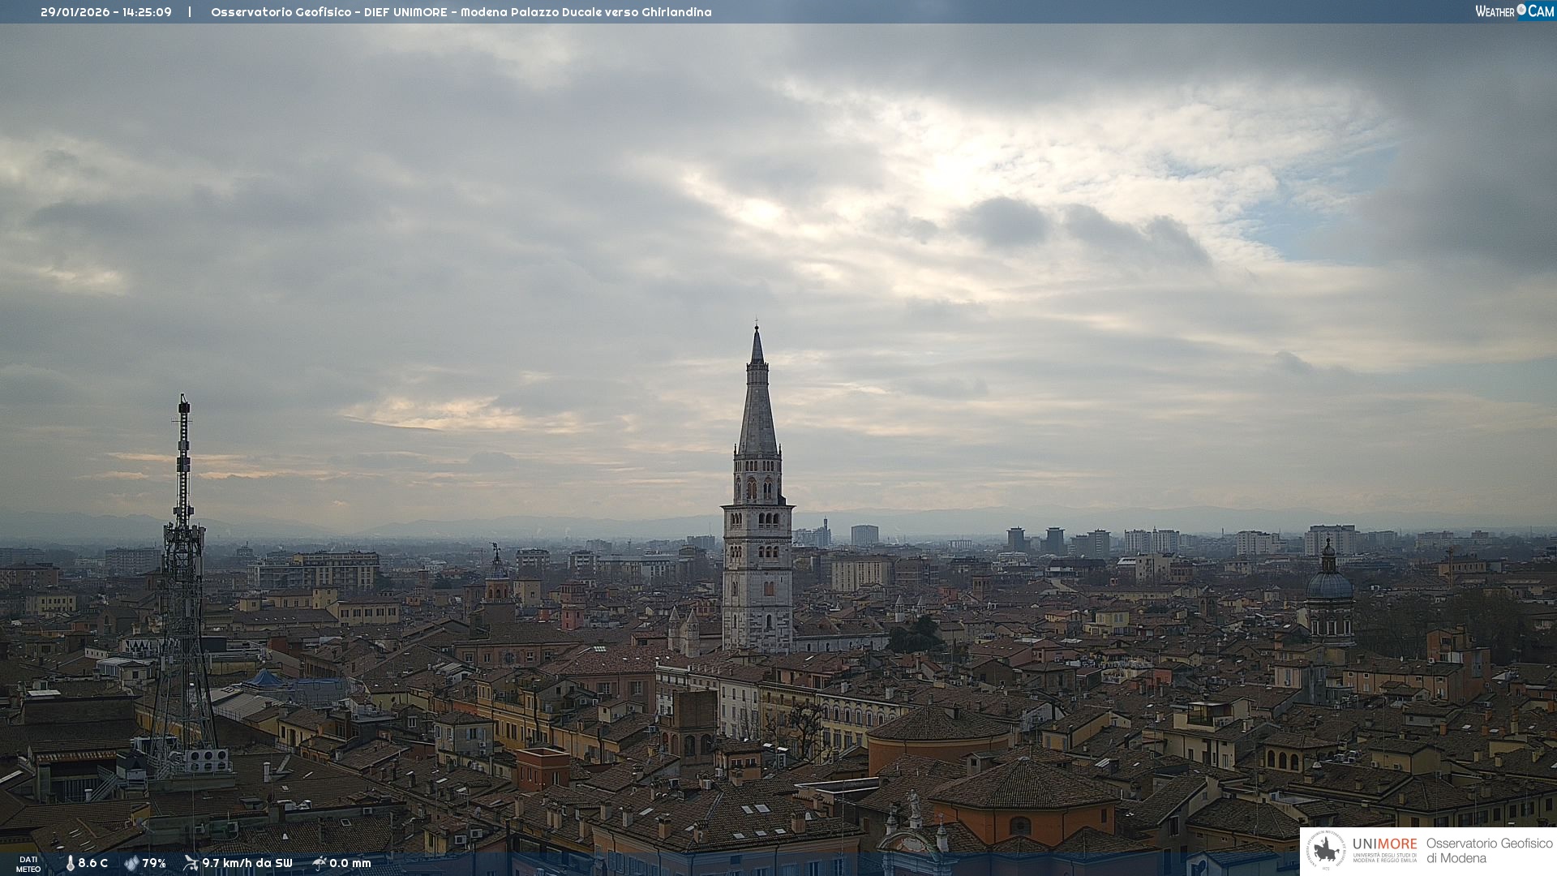Click the 9.7 km/h da SW wind reading
This screenshot has height=876, width=1557.
tap(247, 863)
